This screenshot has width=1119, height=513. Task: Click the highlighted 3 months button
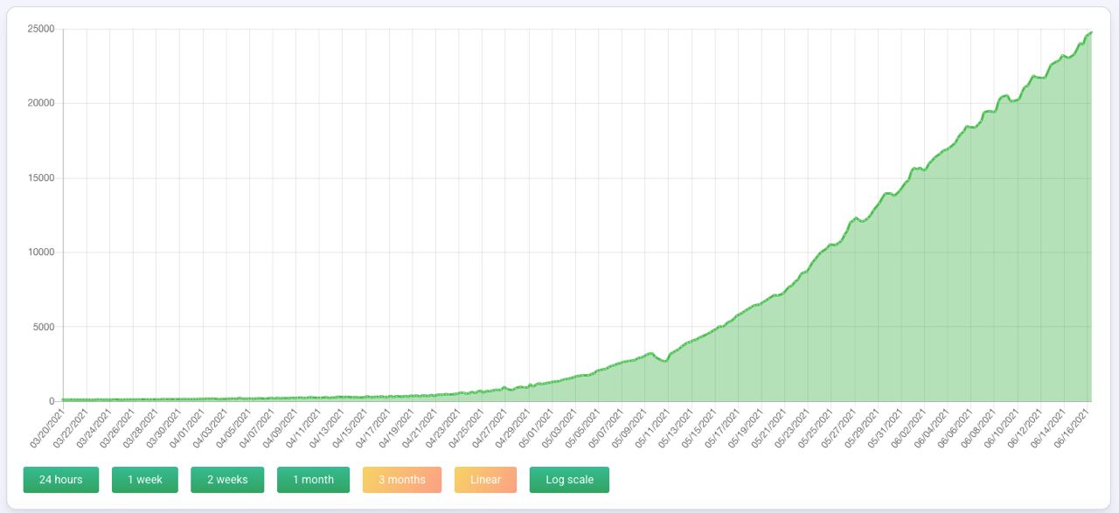pyautogui.click(x=402, y=480)
